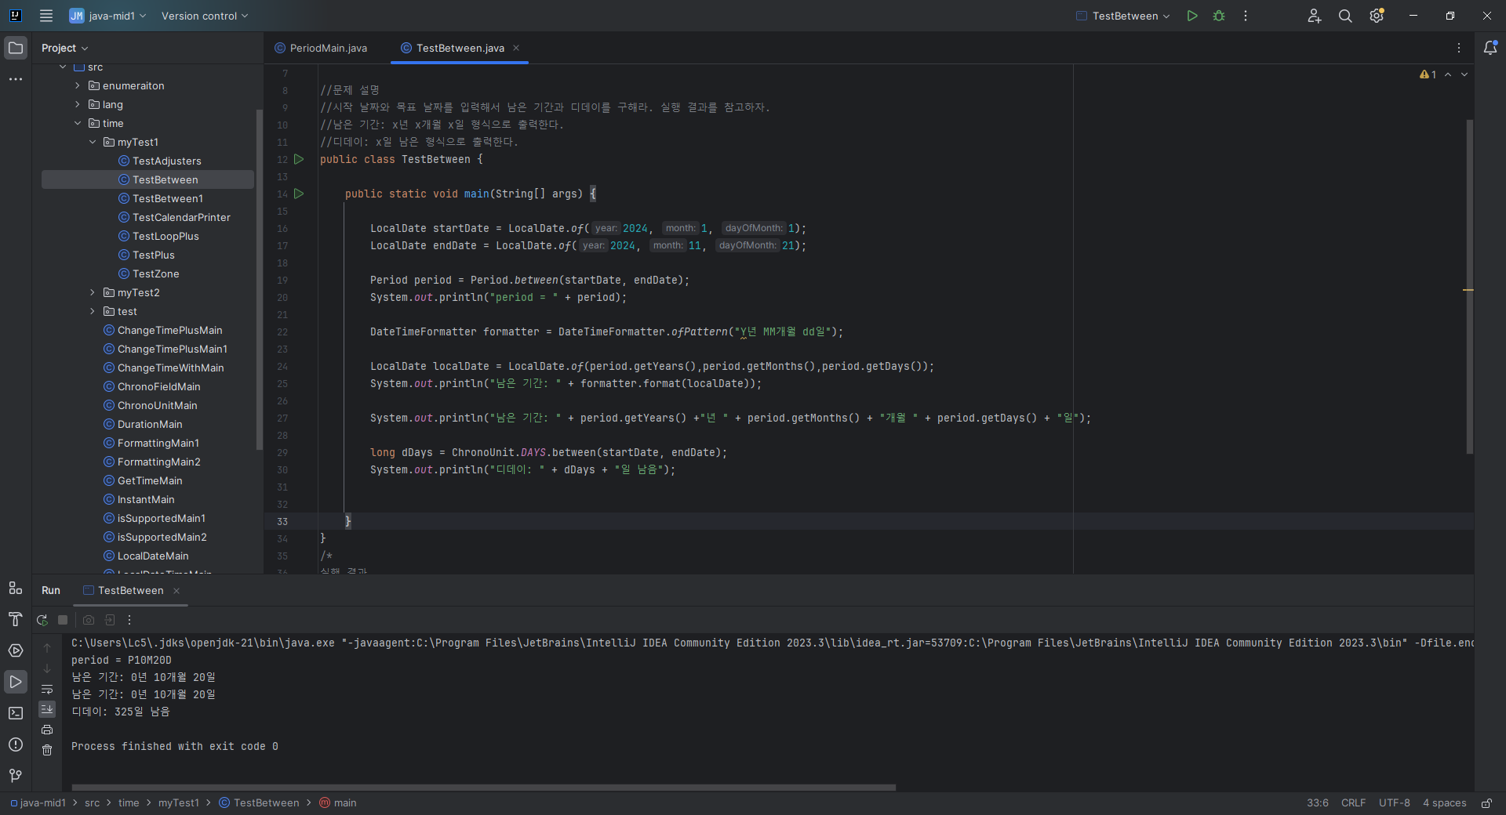
Task: Open line separator CRLF selector
Action: 1353,803
